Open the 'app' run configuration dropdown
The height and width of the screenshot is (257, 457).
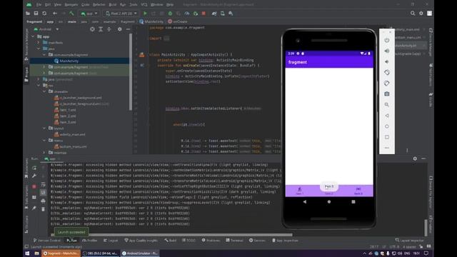click(89, 14)
